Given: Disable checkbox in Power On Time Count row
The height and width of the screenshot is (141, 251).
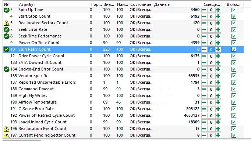Looking at the screenshot, I should (x=234, y=43).
